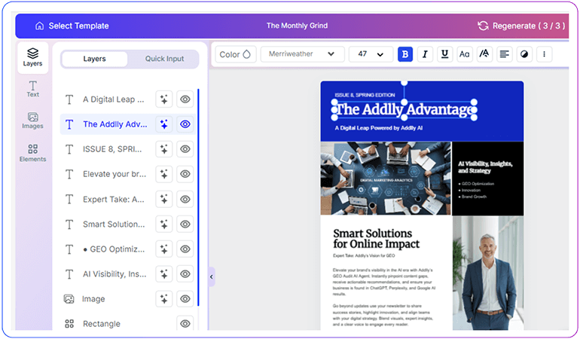Hide The Addlly Adv layer
The width and height of the screenshot is (580, 339).
coord(185,124)
